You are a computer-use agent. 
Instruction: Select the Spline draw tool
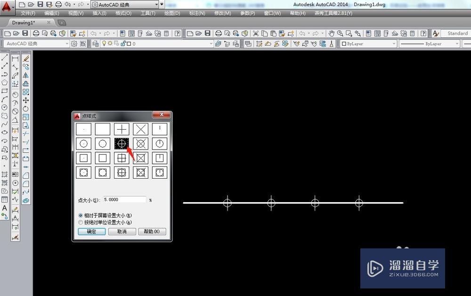[x=5, y=124]
